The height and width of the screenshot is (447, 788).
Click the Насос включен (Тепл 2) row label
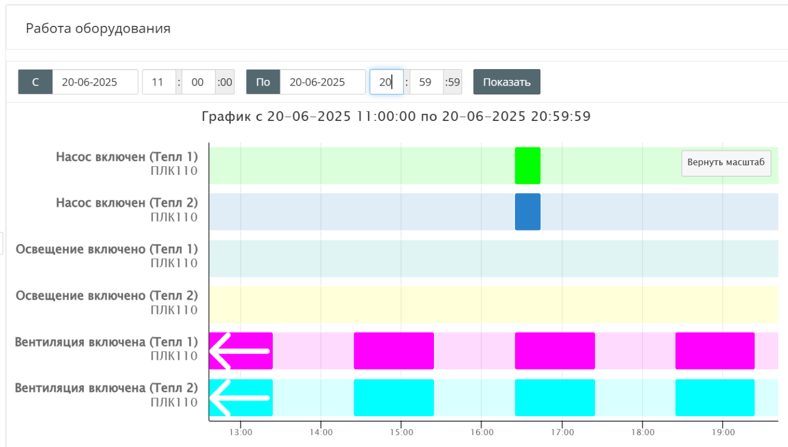point(127,202)
